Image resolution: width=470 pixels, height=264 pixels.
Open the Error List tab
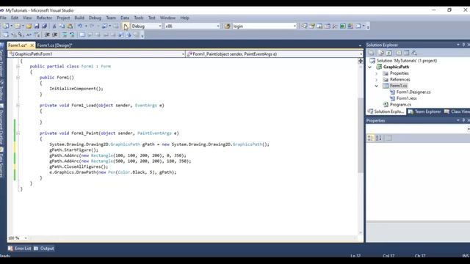pyautogui.click(x=20, y=249)
